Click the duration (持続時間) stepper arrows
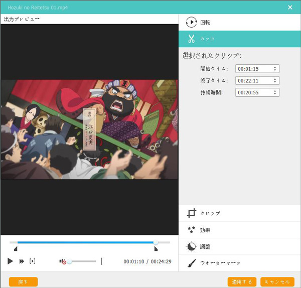 275,92
